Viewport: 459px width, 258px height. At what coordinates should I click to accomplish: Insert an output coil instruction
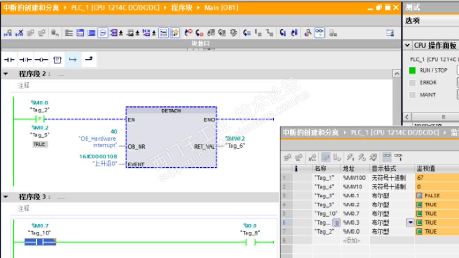[x=41, y=60]
